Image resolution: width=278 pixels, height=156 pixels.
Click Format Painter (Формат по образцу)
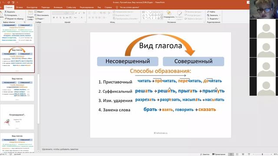pyautogui.click(x=14, y=19)
